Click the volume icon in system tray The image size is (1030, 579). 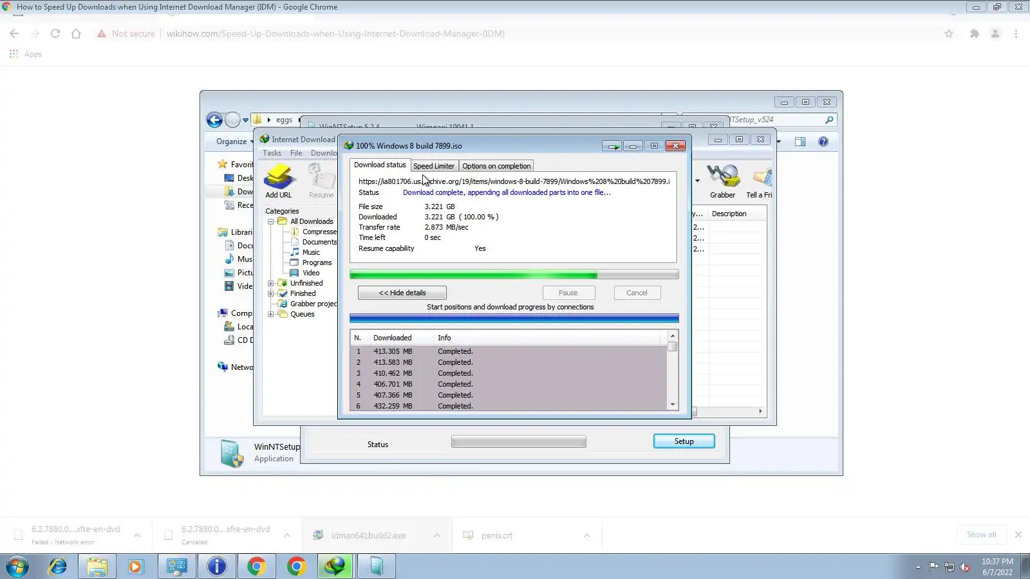964,567
